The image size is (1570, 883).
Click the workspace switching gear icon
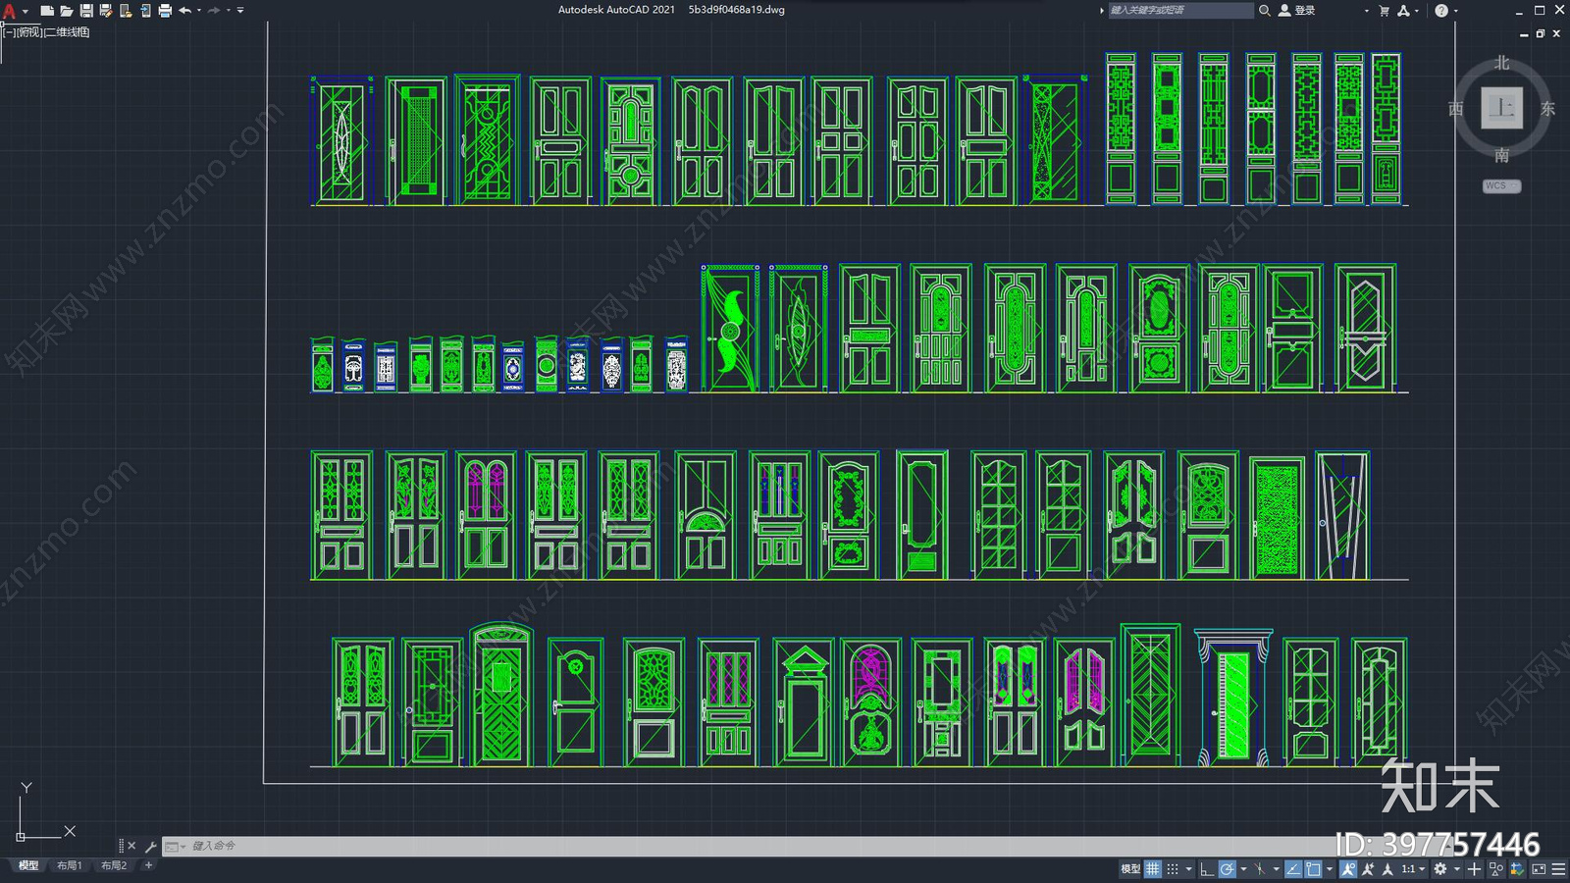(1440, 869)
